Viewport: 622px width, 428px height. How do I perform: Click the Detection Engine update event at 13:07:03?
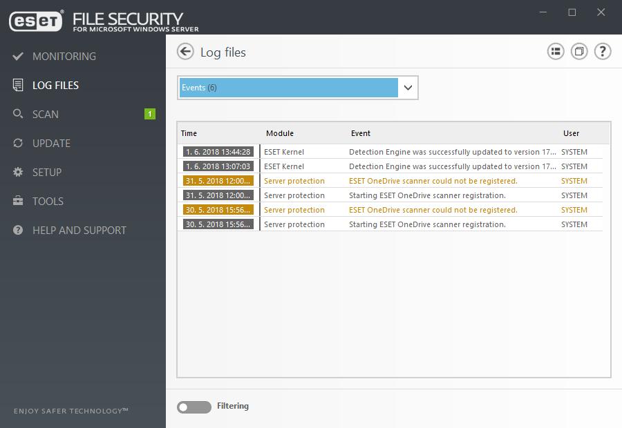pos(453,166)
